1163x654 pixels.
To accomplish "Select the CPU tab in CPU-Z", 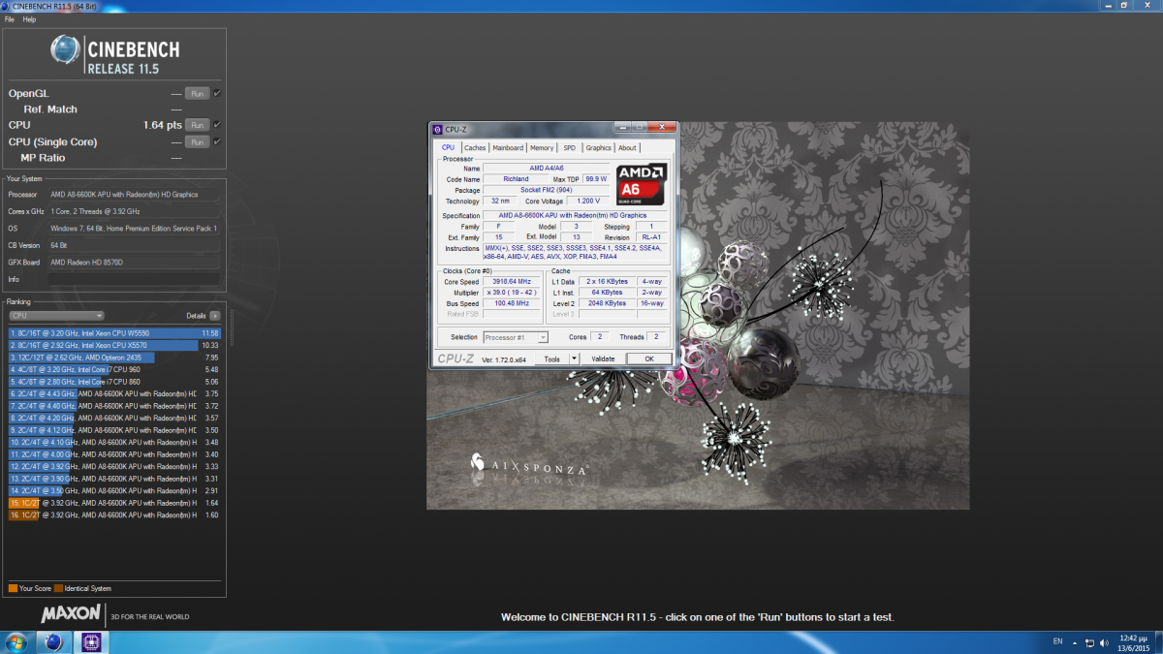I will click(x=448, y=148).
